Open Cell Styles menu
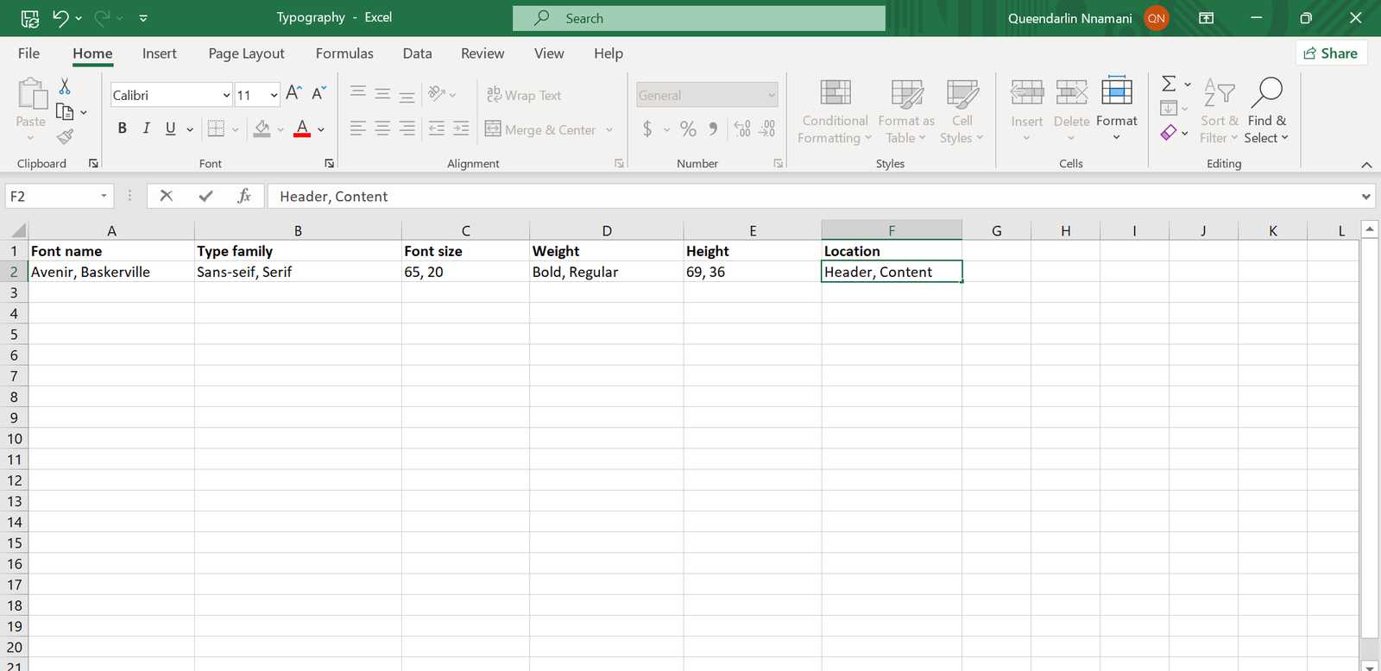1381x671 pixels. point(962,111)
